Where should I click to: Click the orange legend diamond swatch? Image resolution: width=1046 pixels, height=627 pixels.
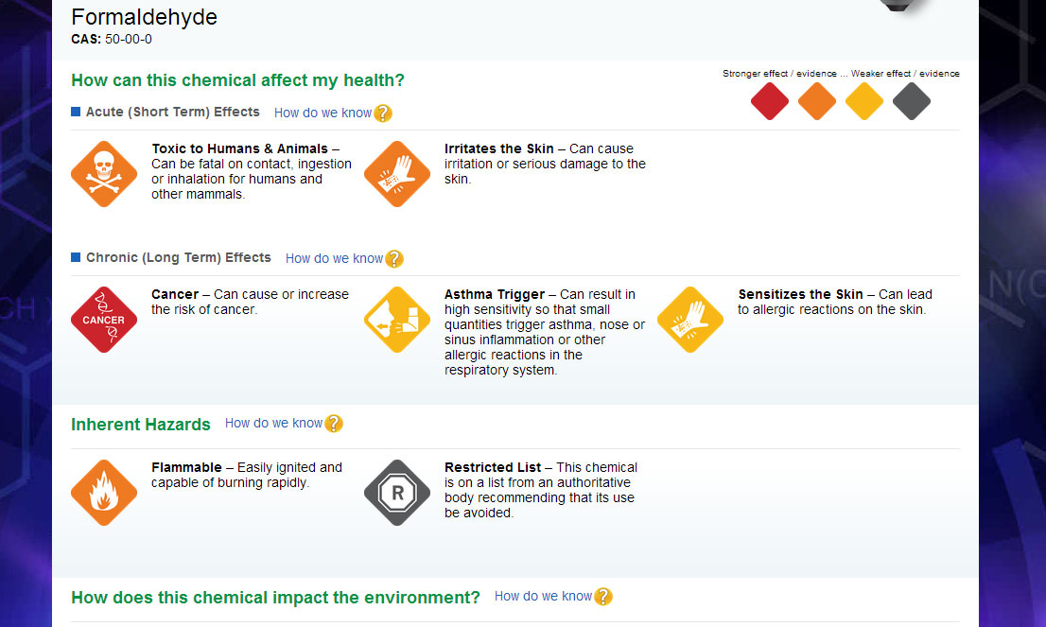tap(817, 101)
